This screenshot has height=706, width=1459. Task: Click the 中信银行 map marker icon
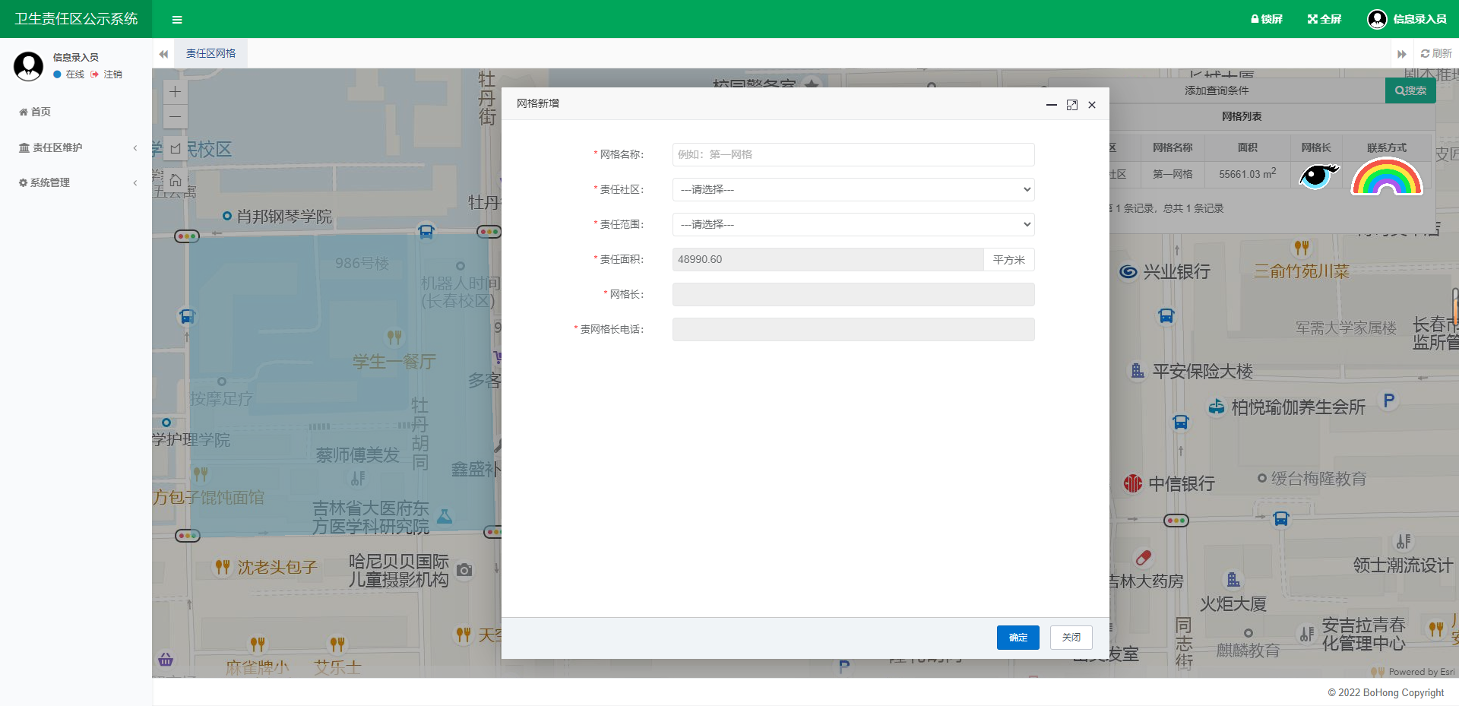pos(1133,483)
